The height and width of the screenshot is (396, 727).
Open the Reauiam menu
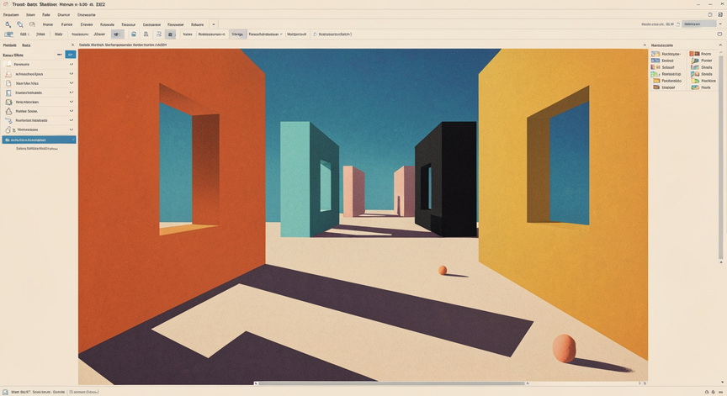coord(11,15)
